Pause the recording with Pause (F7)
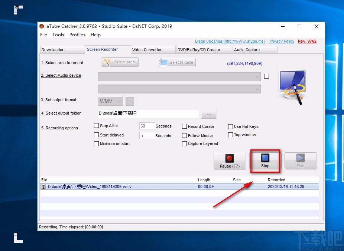 click(230, 161)
